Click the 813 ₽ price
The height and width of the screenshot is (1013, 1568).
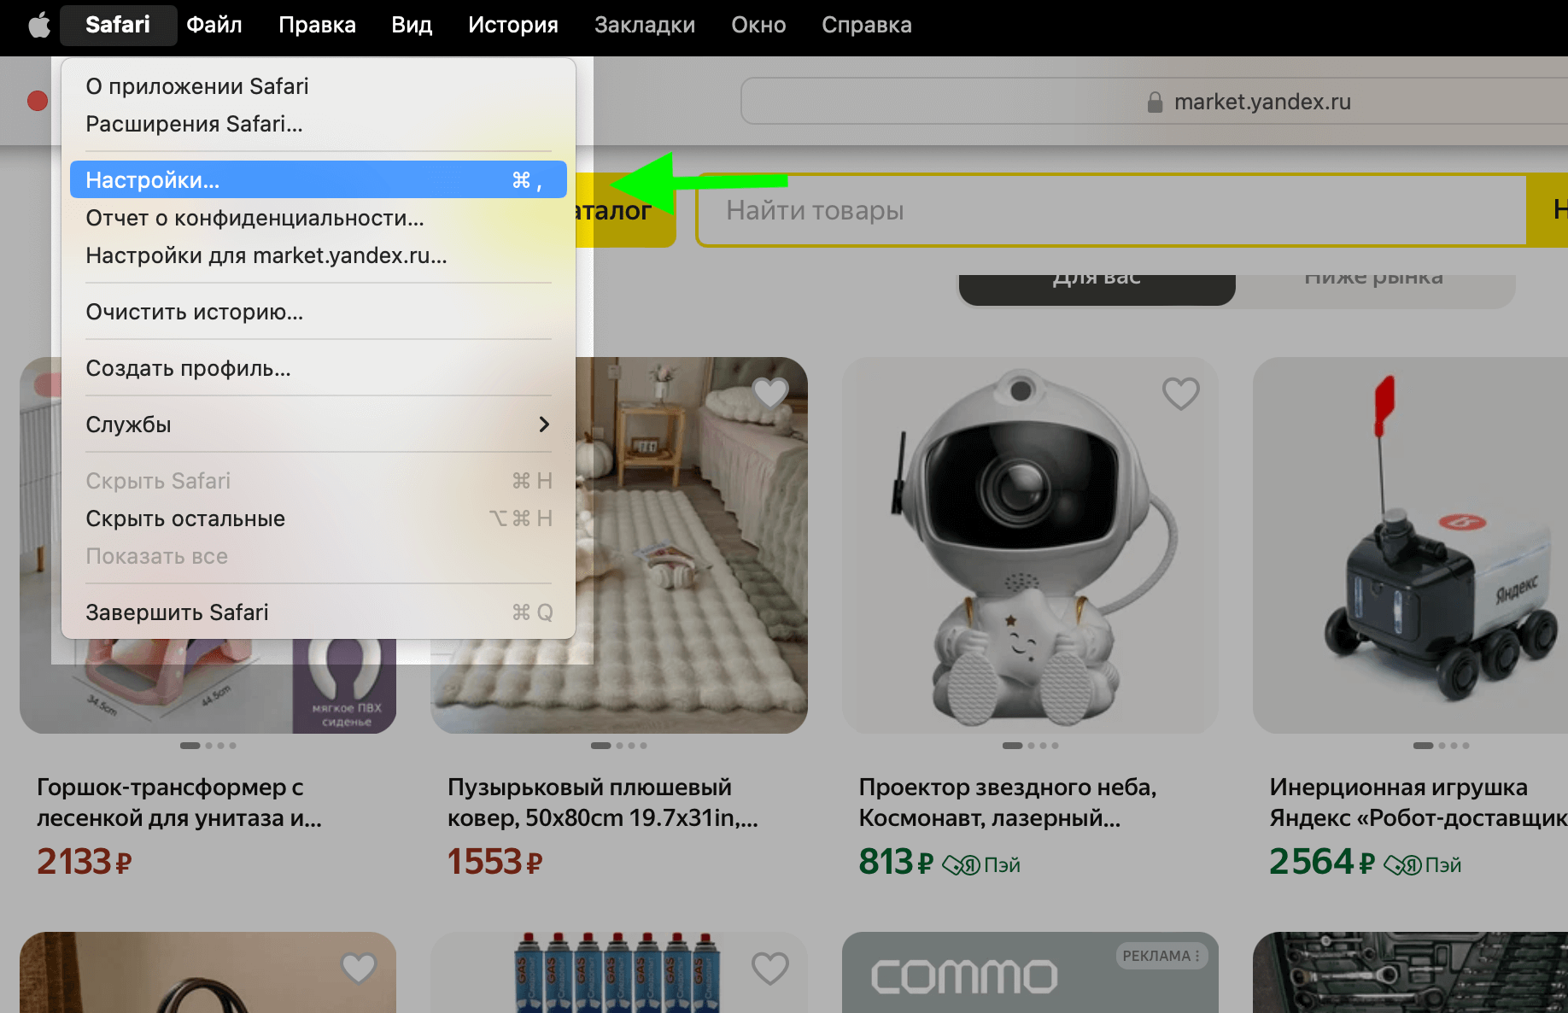[x=896, y=862]
